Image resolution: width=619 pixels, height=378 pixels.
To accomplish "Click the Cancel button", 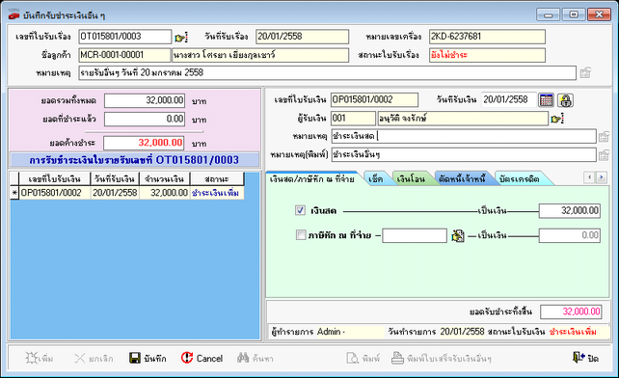I will click(x=202, y=359).
